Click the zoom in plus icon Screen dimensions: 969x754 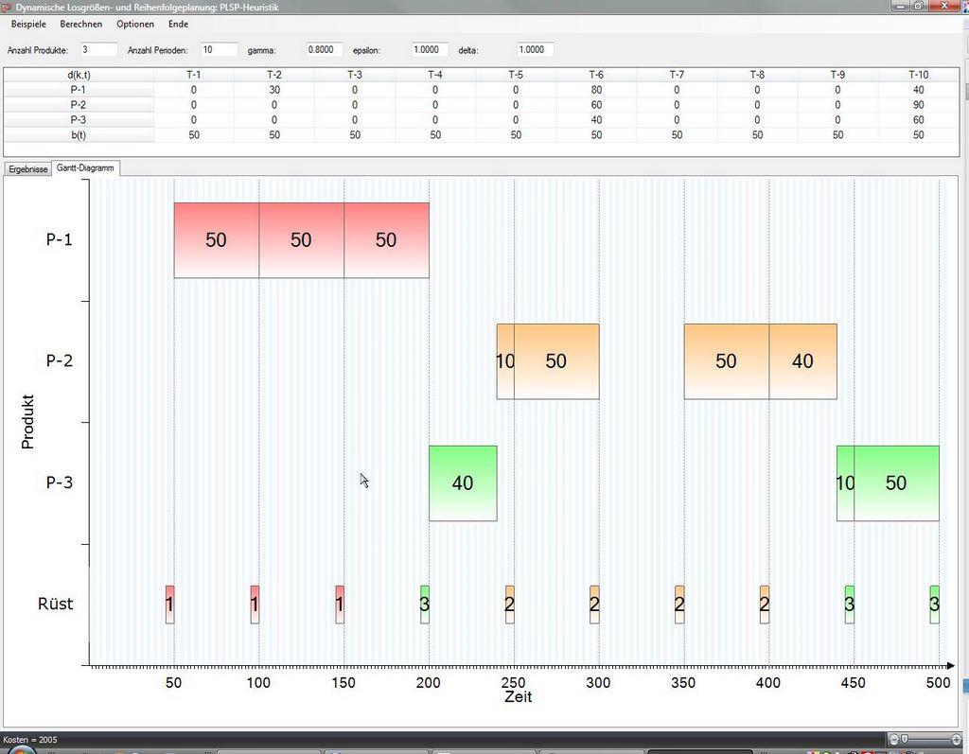pyautogui.click(x=958, y=739)
